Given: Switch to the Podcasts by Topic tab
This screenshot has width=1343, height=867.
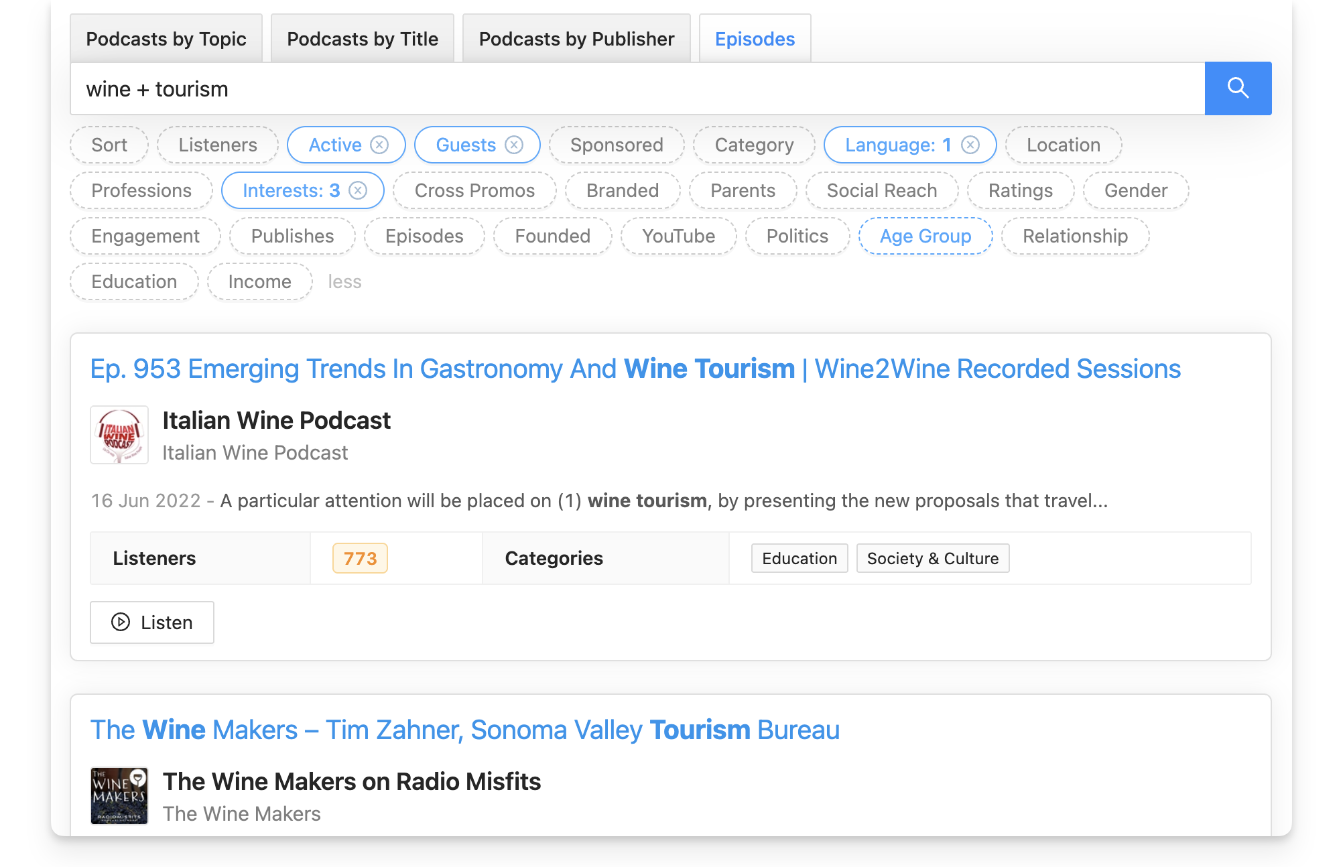Looking at the screenshot, I should click(x=166, y=38).
